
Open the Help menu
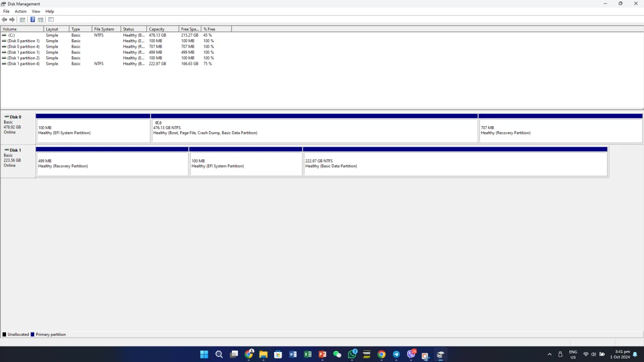pyautogui.click(x=50, y=11)
